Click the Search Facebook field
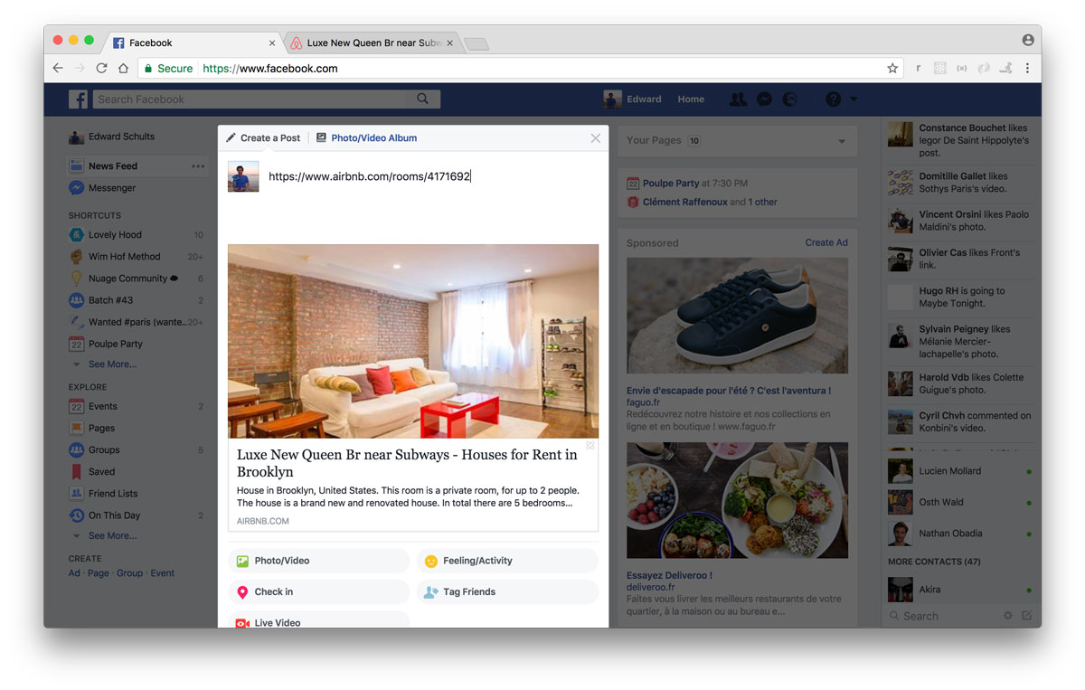The image size is (1085, 690). [x=267, y=99]
